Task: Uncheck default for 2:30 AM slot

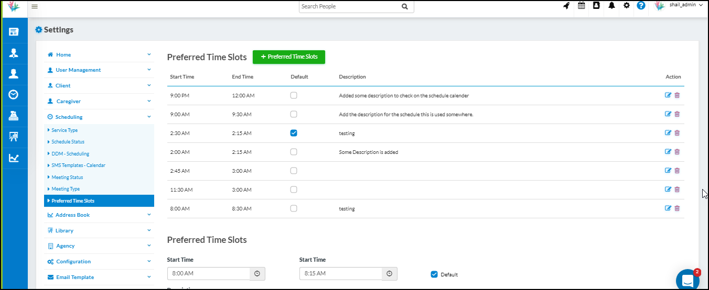Action: coord(294,133)
